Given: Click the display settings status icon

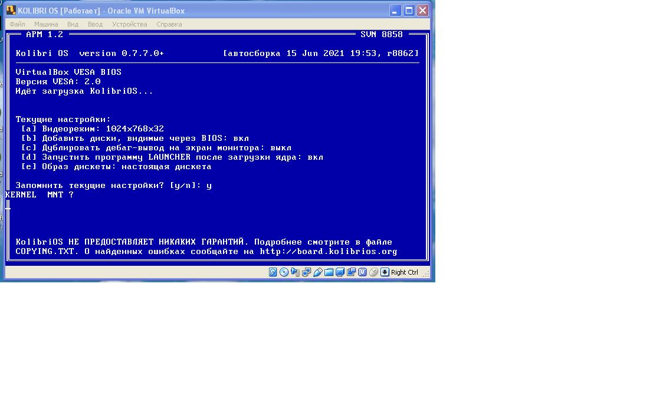Looking at the screenshot, I should 340,272.
